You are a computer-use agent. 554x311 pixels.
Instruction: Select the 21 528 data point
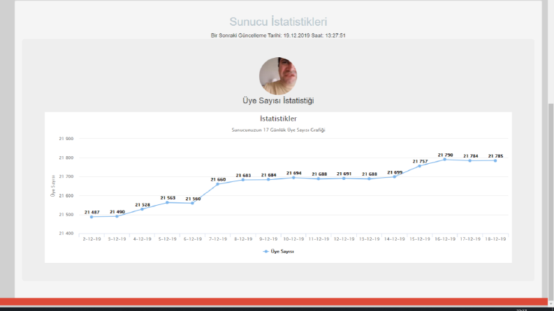point(142,209)
